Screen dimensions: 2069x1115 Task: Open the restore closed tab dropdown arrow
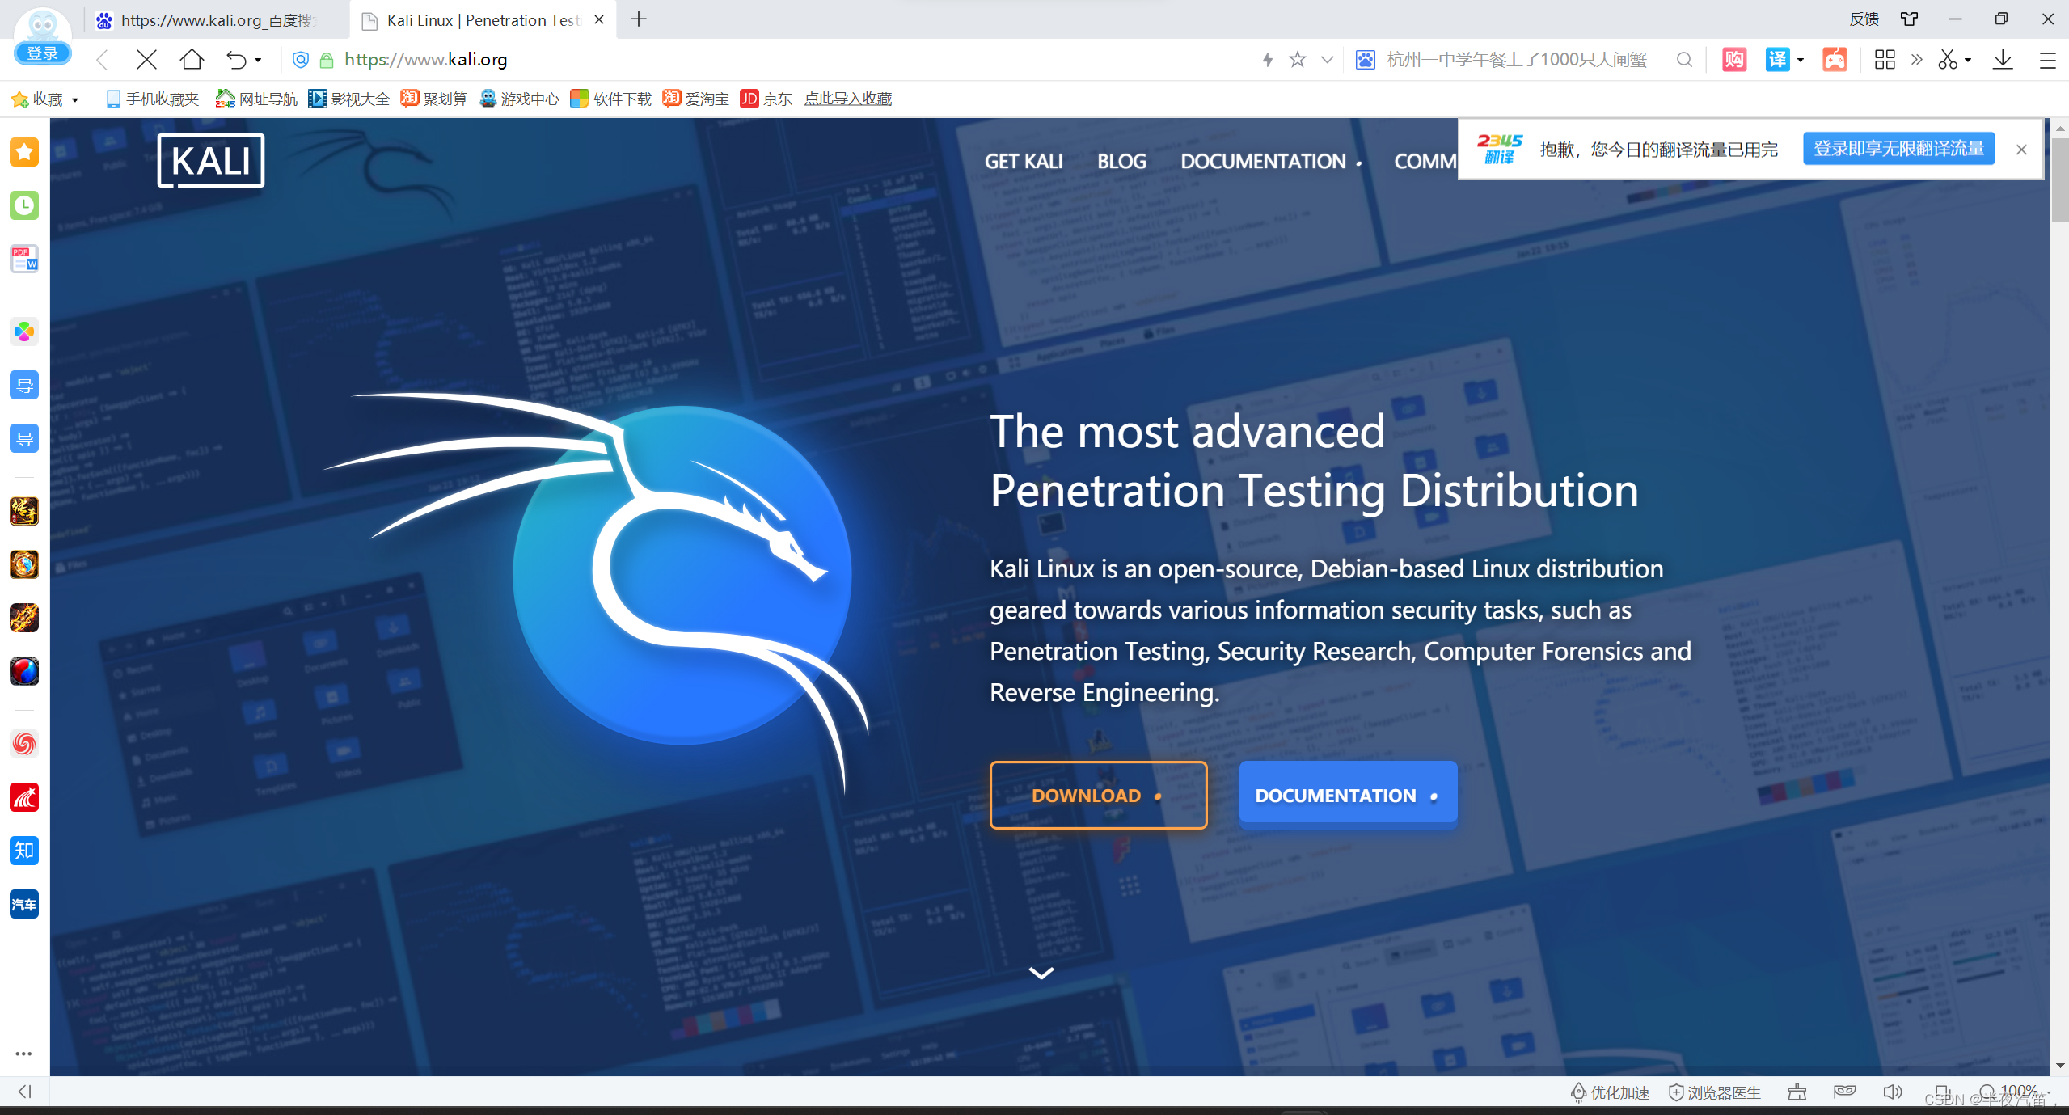point(258,60)
